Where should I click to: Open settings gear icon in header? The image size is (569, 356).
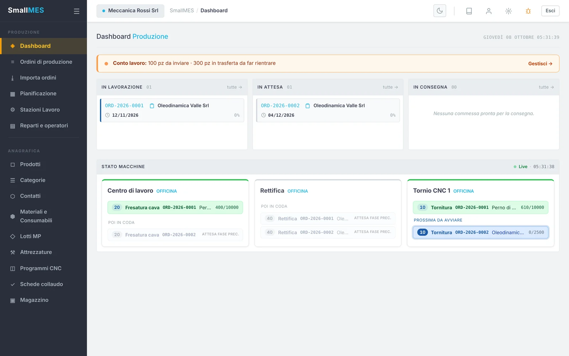tap(509, 11)
